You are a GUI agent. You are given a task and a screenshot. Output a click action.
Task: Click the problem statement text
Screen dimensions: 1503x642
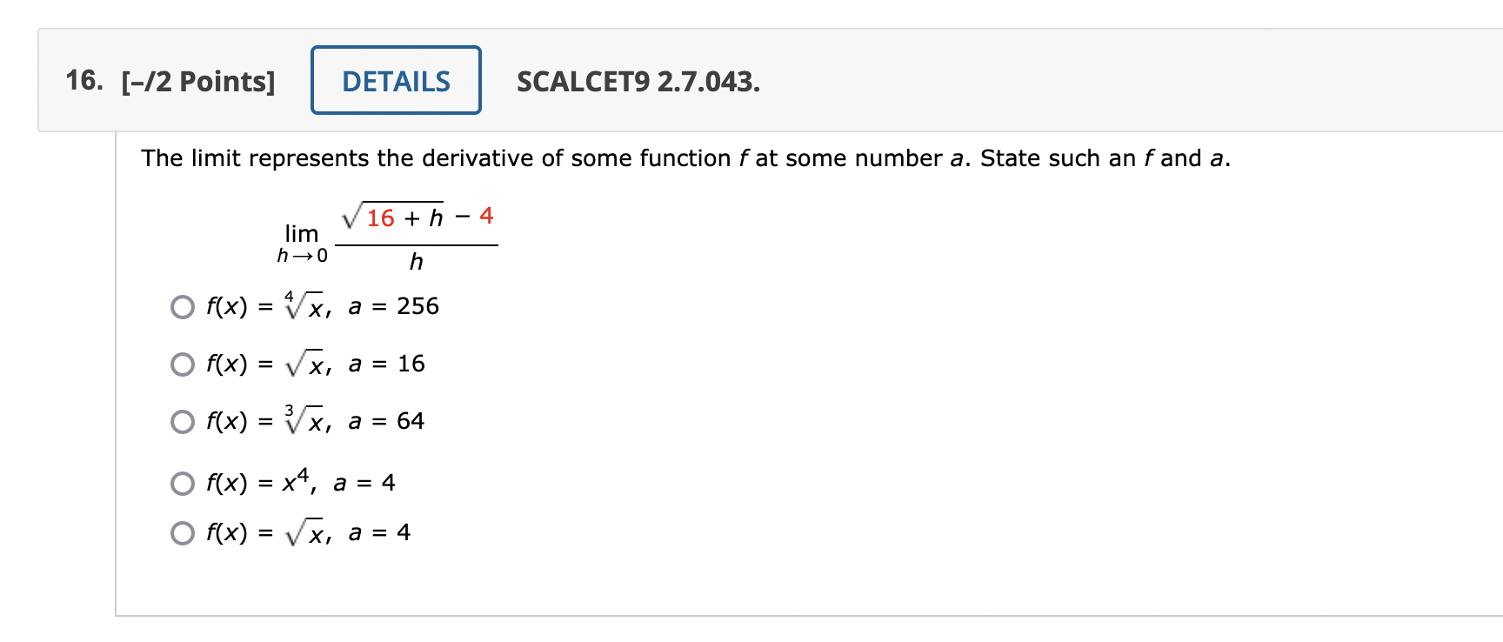tap(685, 157)
